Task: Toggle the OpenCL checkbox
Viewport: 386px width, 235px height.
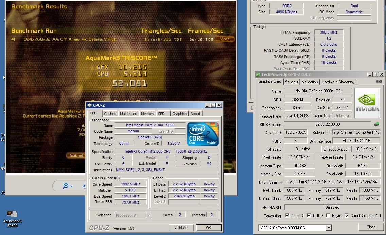Action: coord(287,215)
